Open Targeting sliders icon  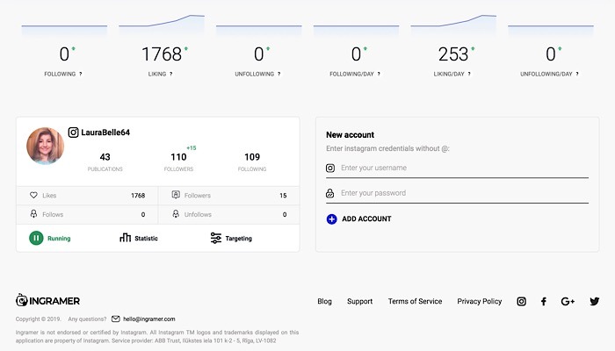pos(216,238)
